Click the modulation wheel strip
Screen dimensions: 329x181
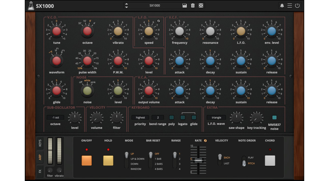59,151
